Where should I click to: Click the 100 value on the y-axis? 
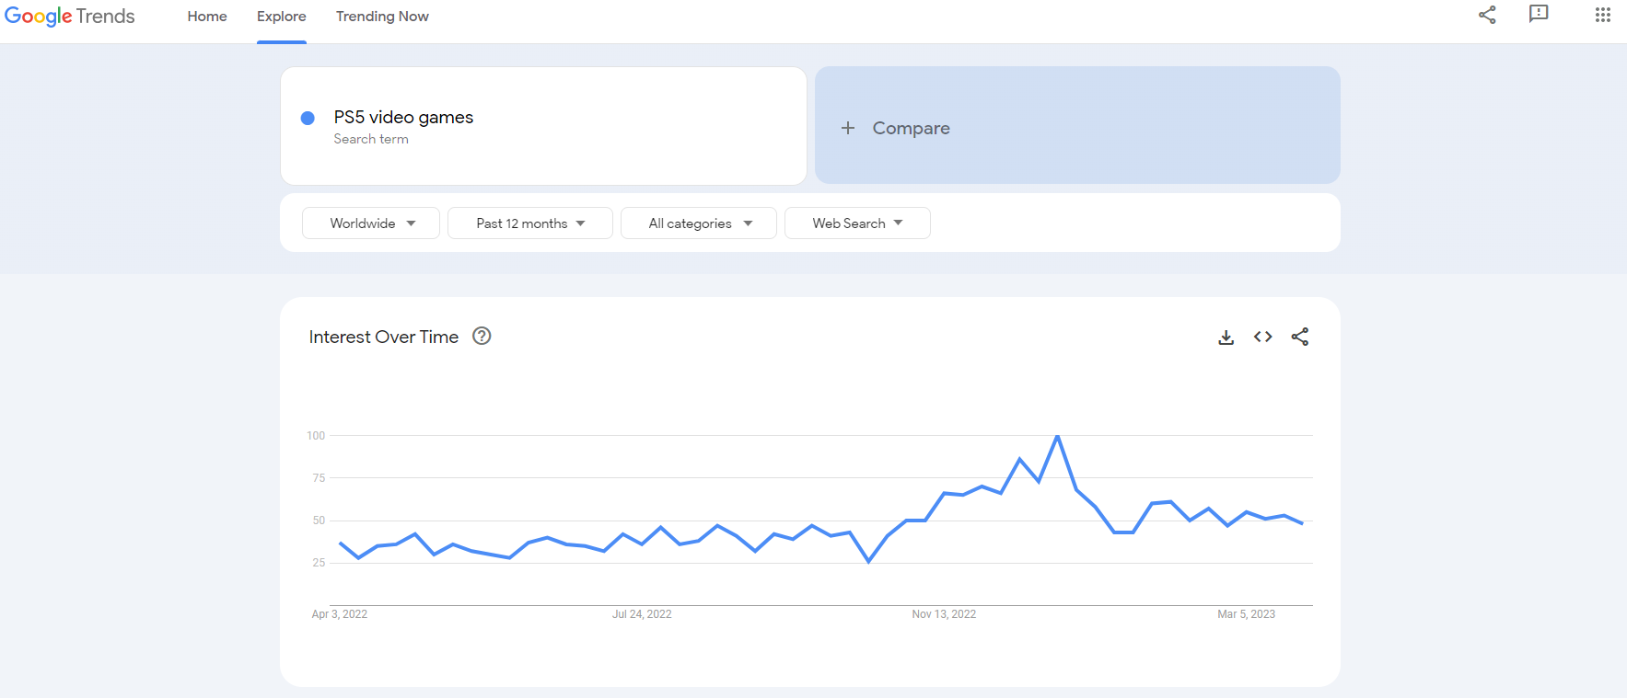[x=316, y=436]
